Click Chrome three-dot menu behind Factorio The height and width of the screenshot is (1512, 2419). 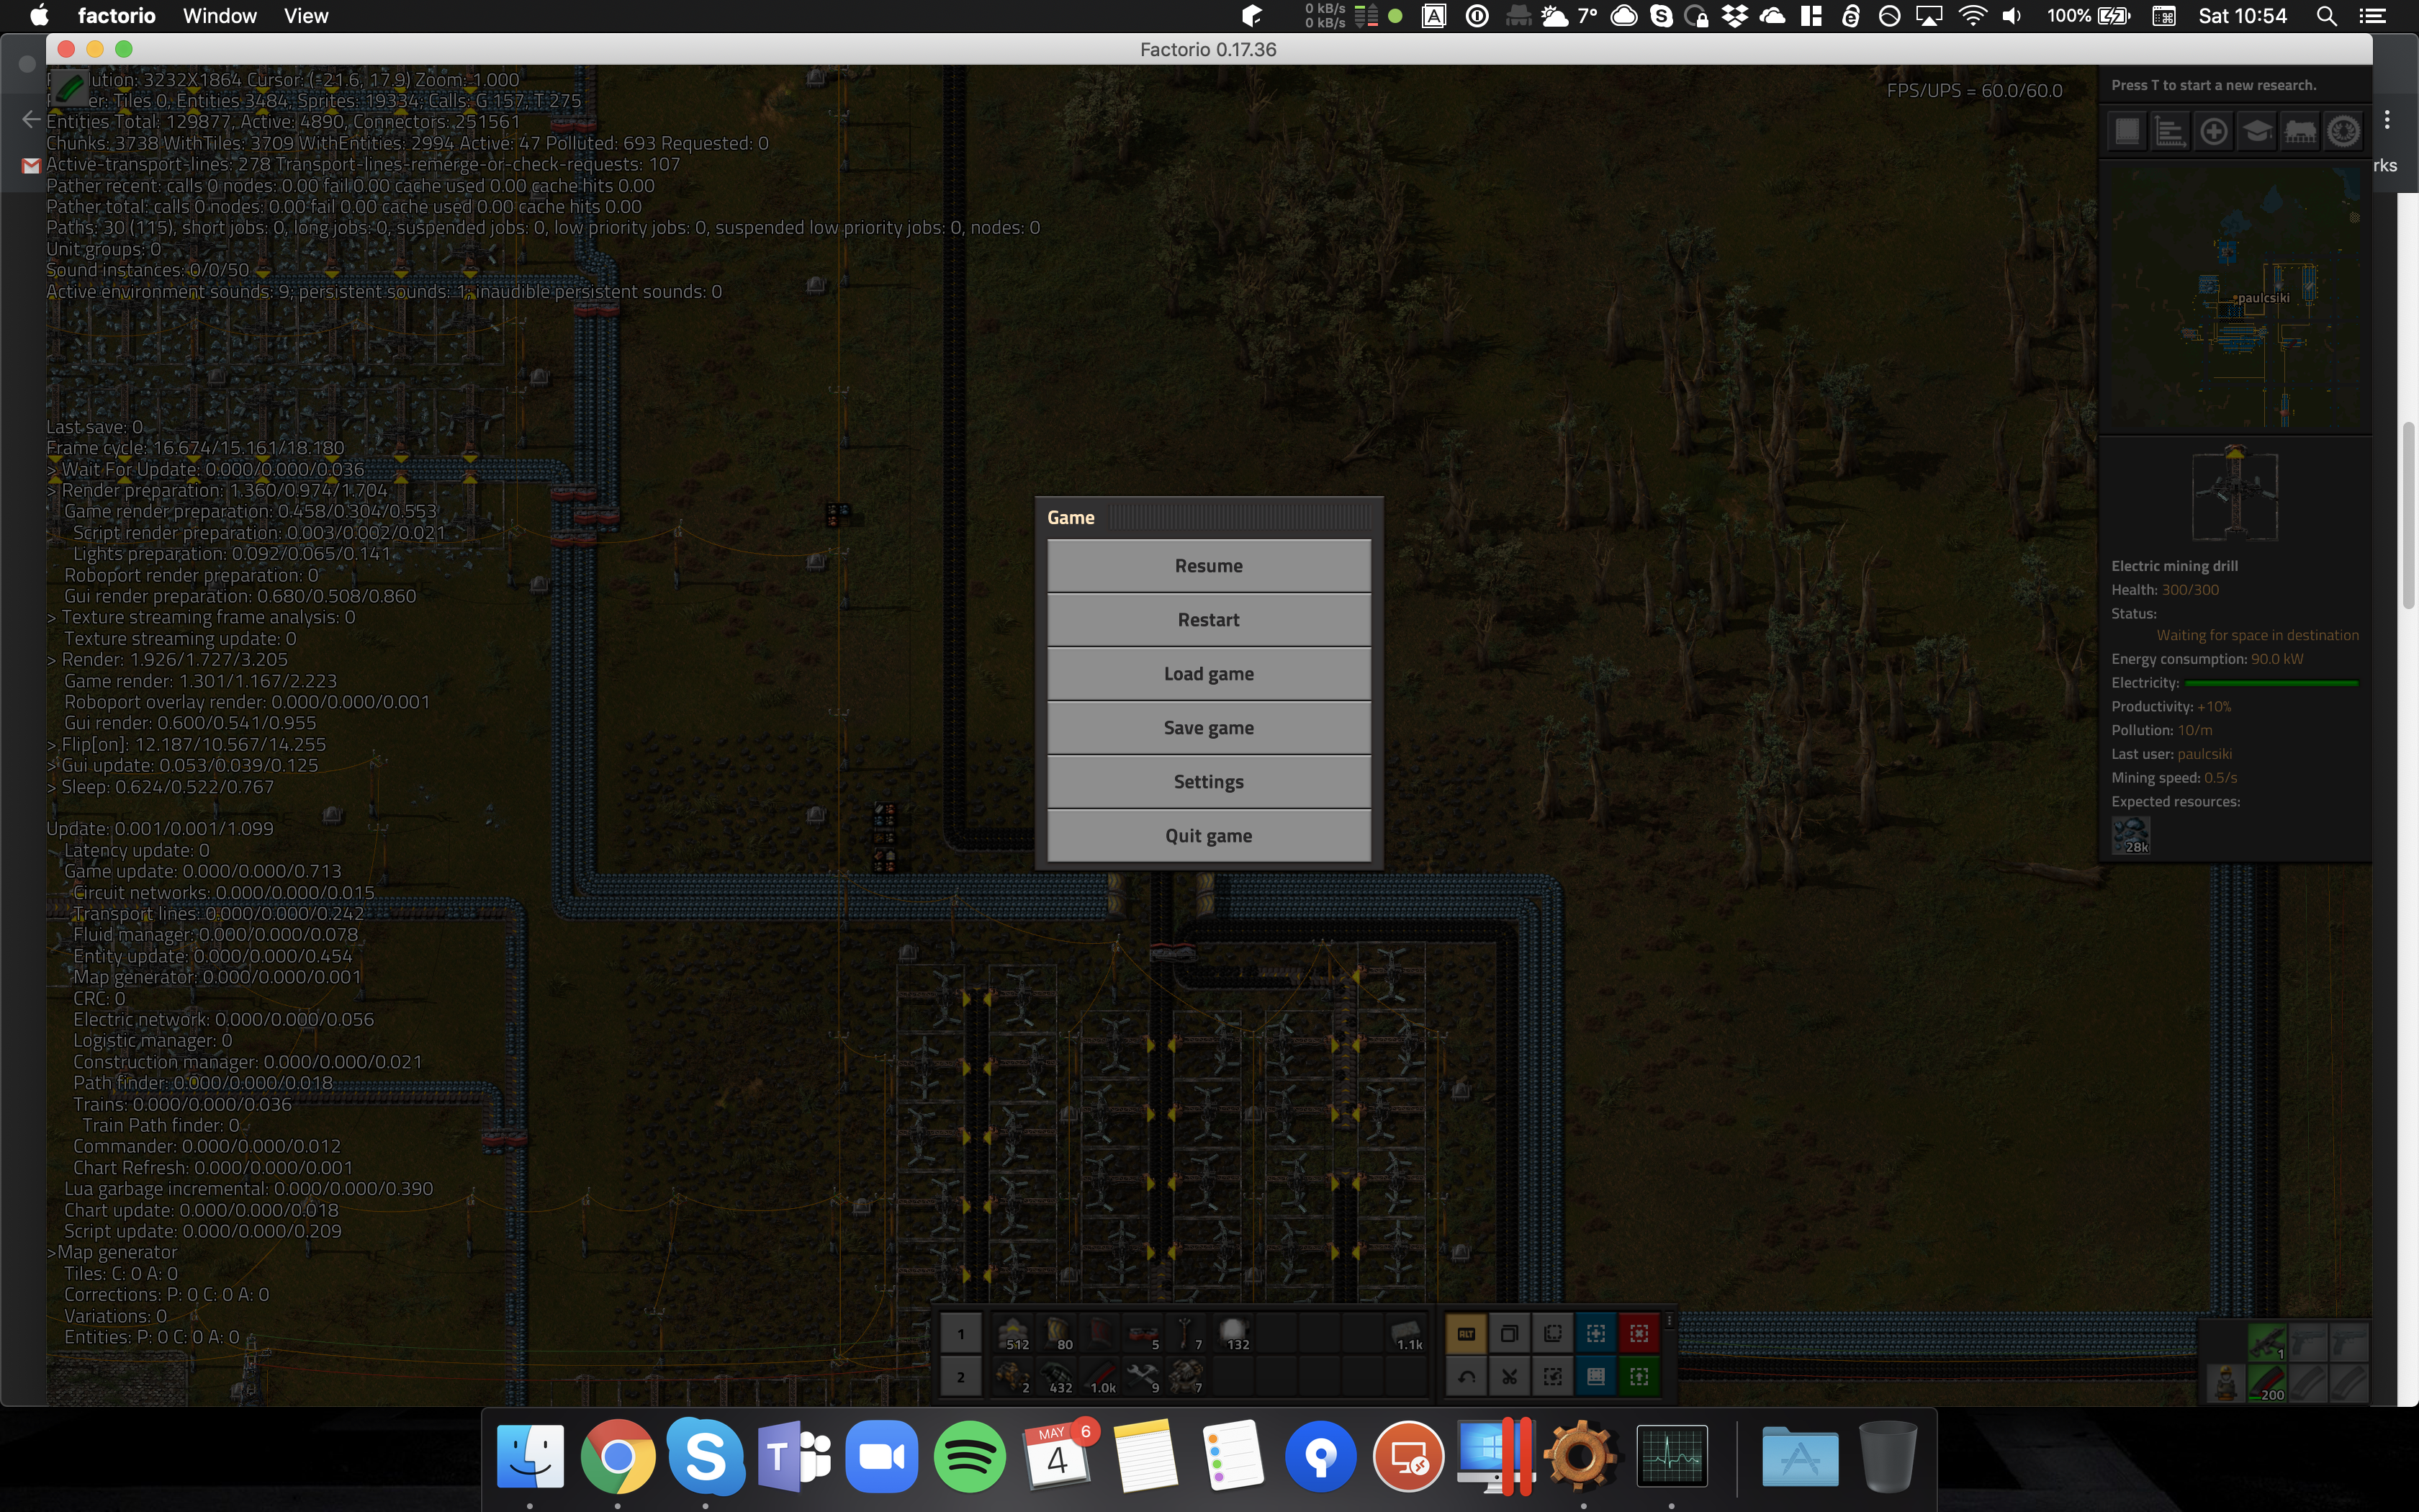[2387, 120]
